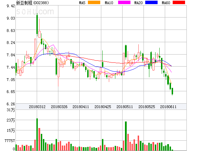Click the 7.44 price axis label
The image size is (206, 151).
[11, 67]
